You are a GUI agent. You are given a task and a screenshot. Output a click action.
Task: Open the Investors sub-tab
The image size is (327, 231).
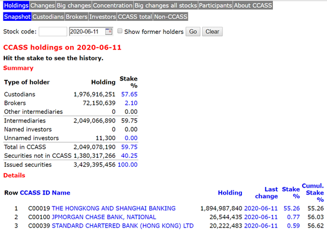tap(103, 17)
